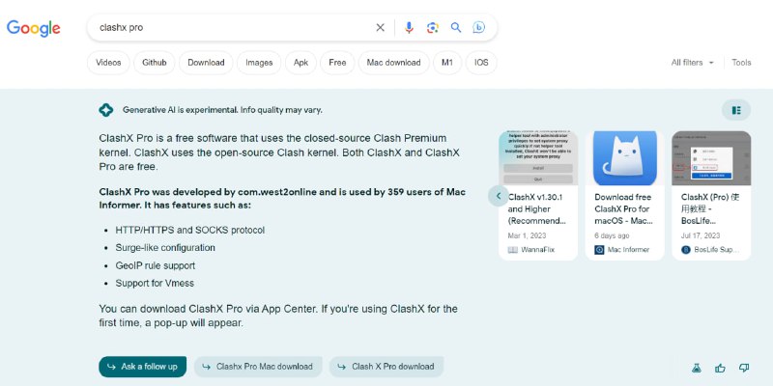Expand the All filters dropdown

[x=693, y=63]
